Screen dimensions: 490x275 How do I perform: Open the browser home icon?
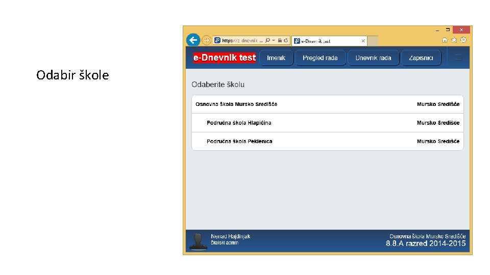[445, 40]
